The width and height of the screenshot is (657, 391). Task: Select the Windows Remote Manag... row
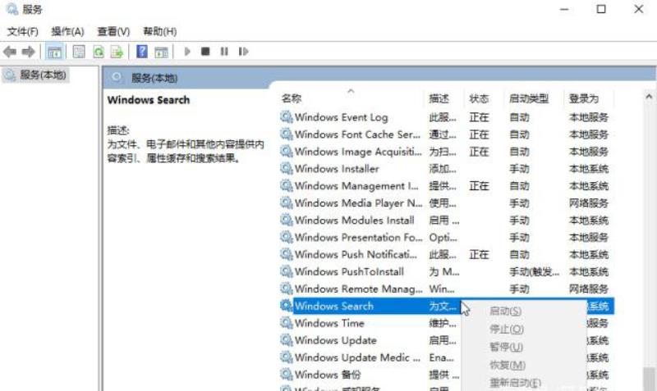[x=446, y=289]
